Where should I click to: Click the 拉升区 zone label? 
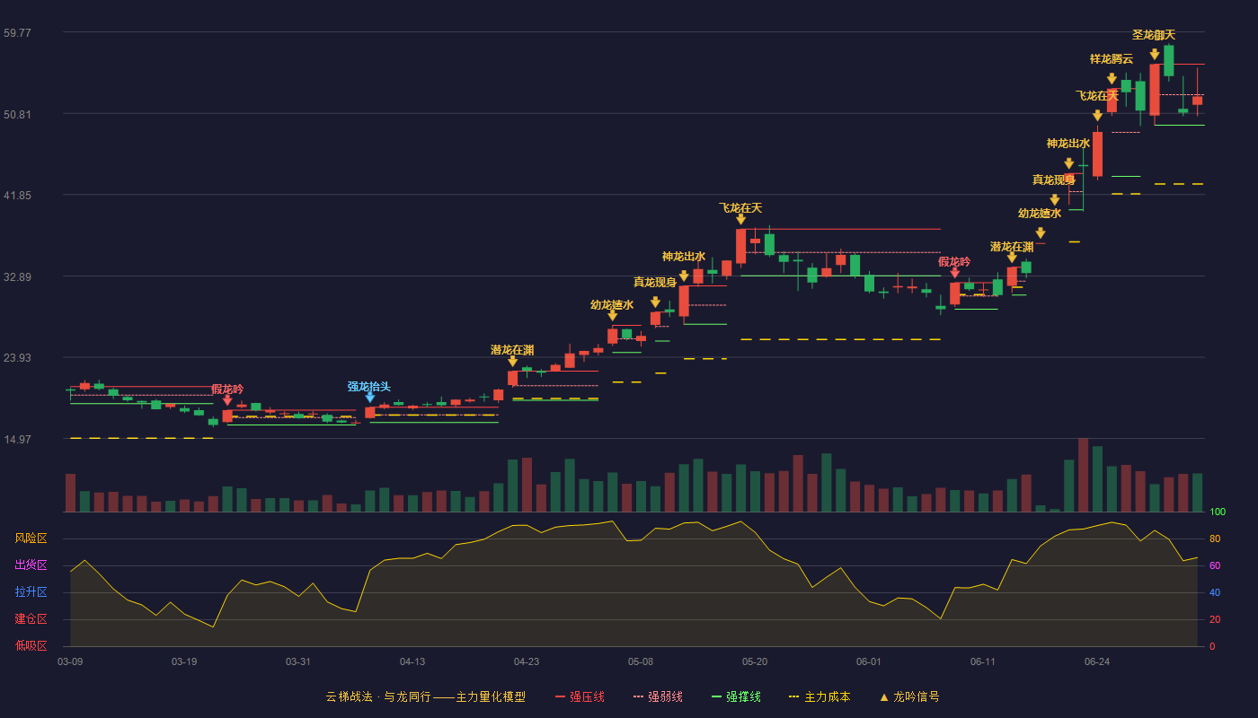[x=31, y=592]
